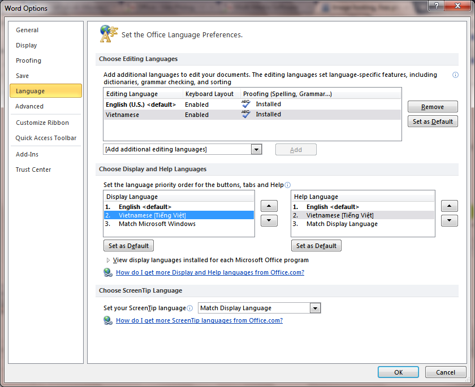The image size is (475, 387).
Task: Click globe icon beside Display and Help languages link
Action: coord(108,272)
